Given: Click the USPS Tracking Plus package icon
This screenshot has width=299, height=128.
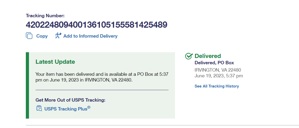Looking at the screenshot, I should (x=39, y=108).
